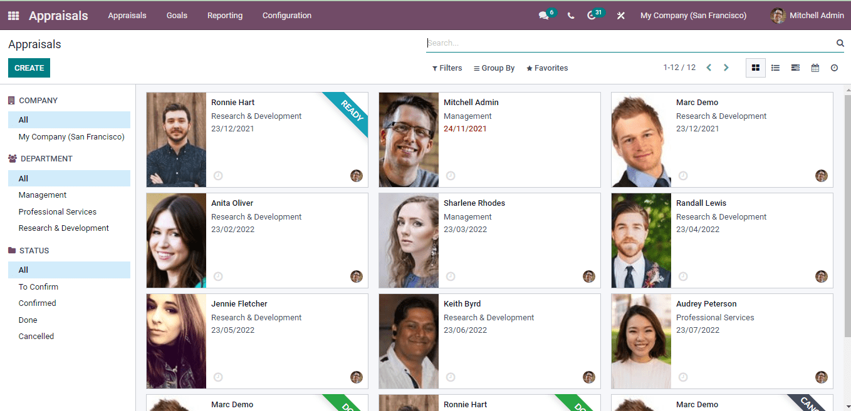Viewport: 851px width, 411px height.
Task: Click the activity clock on Mitchell Admin's card
Action: click(x=451, y=176)
